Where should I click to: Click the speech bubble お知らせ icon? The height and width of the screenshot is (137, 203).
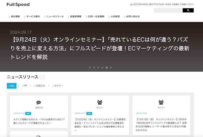(x=39, y=102)
